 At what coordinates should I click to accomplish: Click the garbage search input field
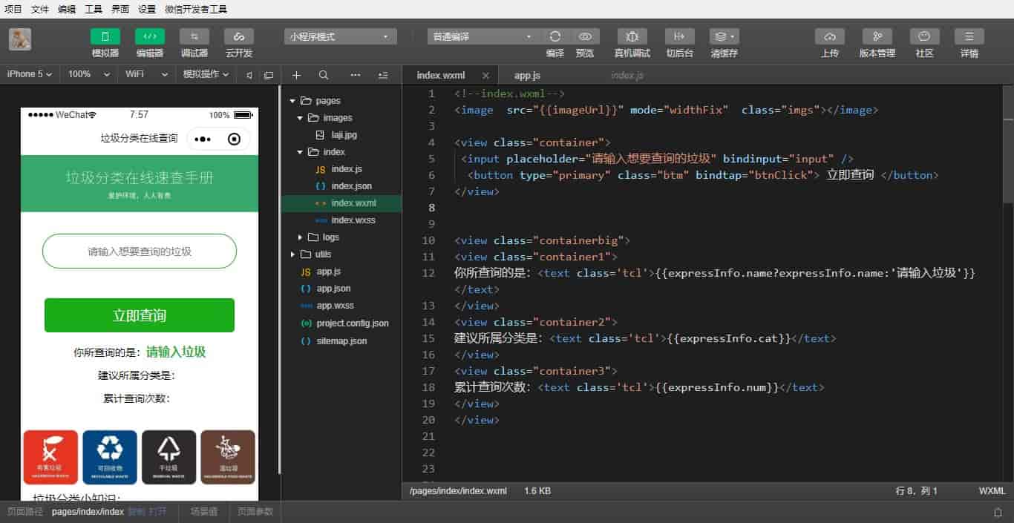pyautogui.click(x=140, y=251)
